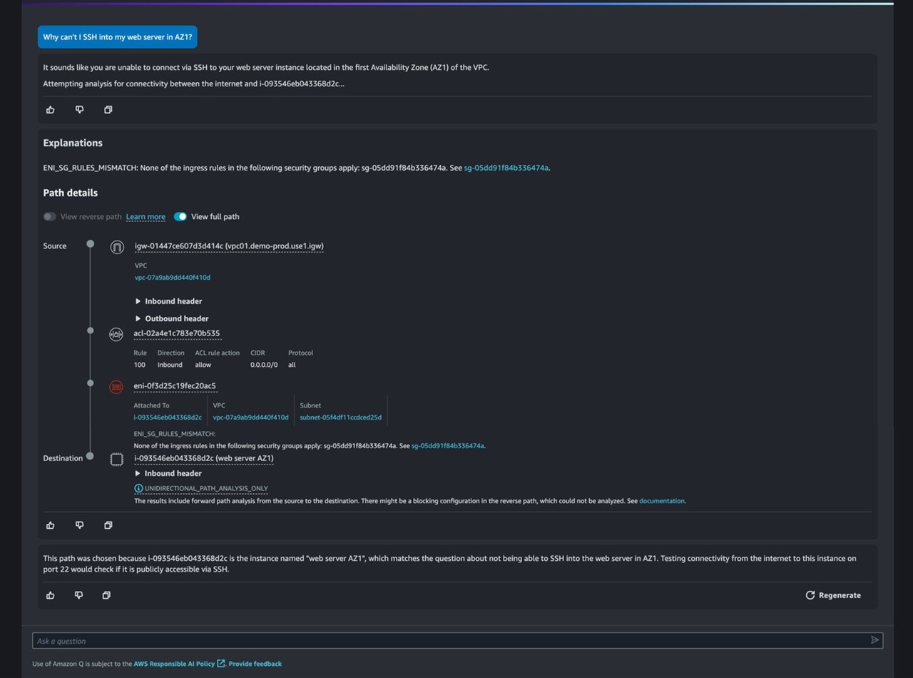Click the send arrow in question box
Screen dimensions: 913x678
pos(874,640)
